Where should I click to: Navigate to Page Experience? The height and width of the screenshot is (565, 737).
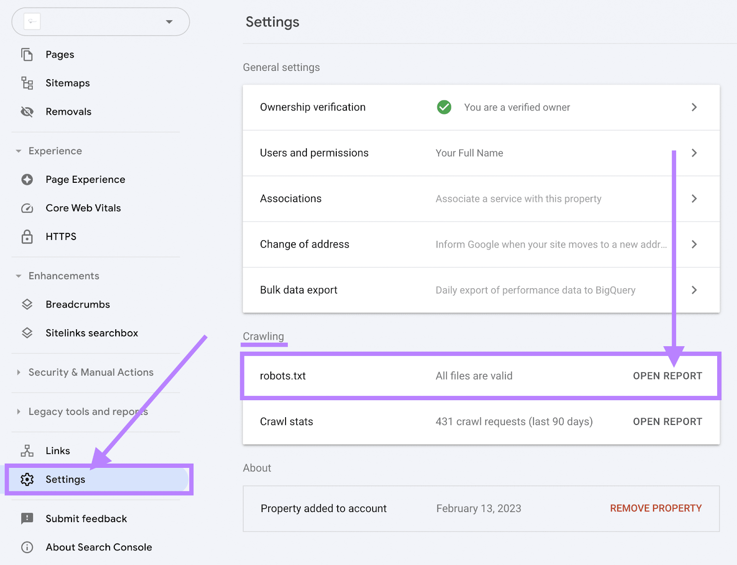pyautogui.click(x=85, y=180)
